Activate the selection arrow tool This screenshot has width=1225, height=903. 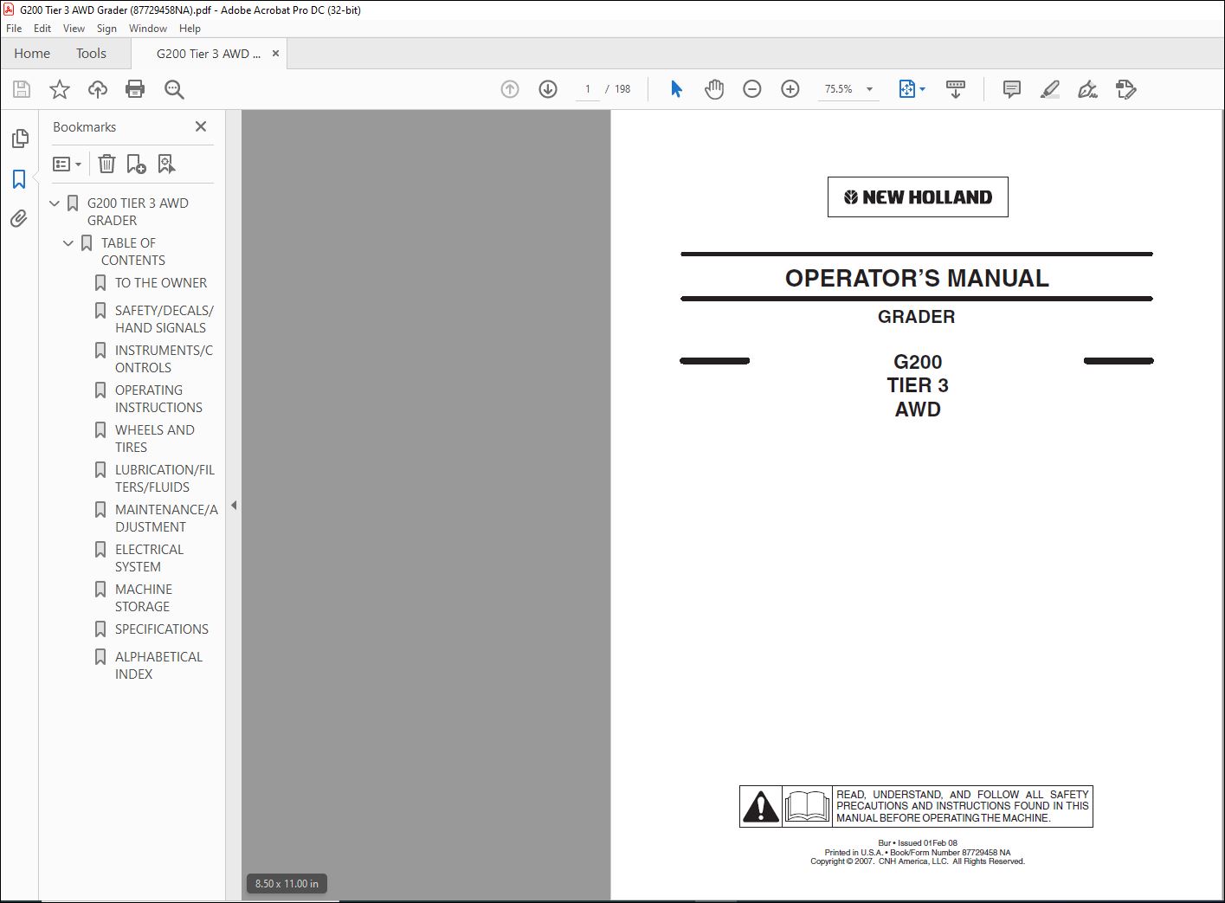pyautogui.click(x=676, y=89)
